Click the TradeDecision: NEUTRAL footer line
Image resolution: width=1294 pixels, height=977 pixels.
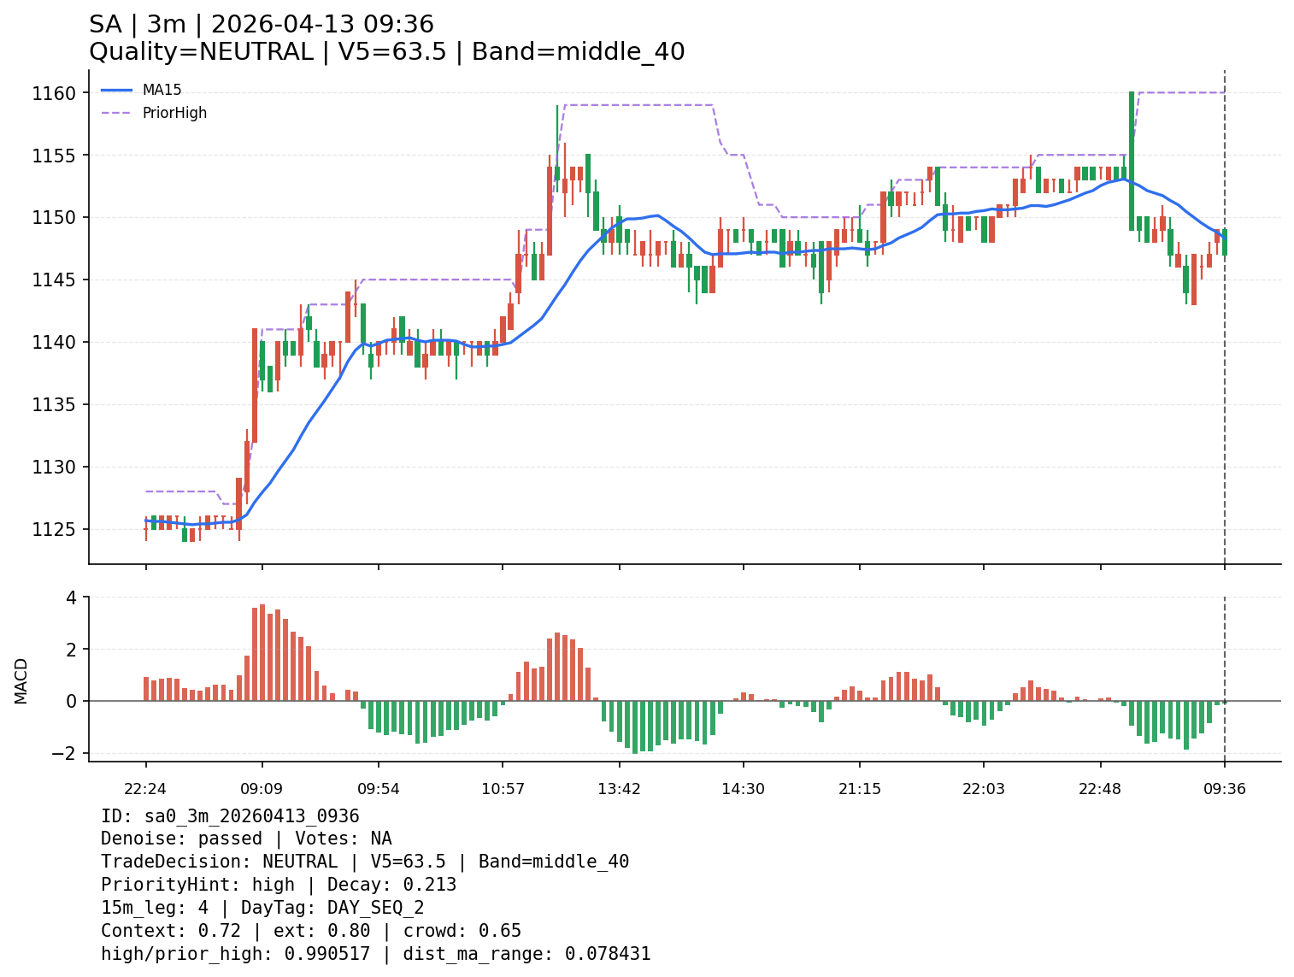[x=365, y=862]
